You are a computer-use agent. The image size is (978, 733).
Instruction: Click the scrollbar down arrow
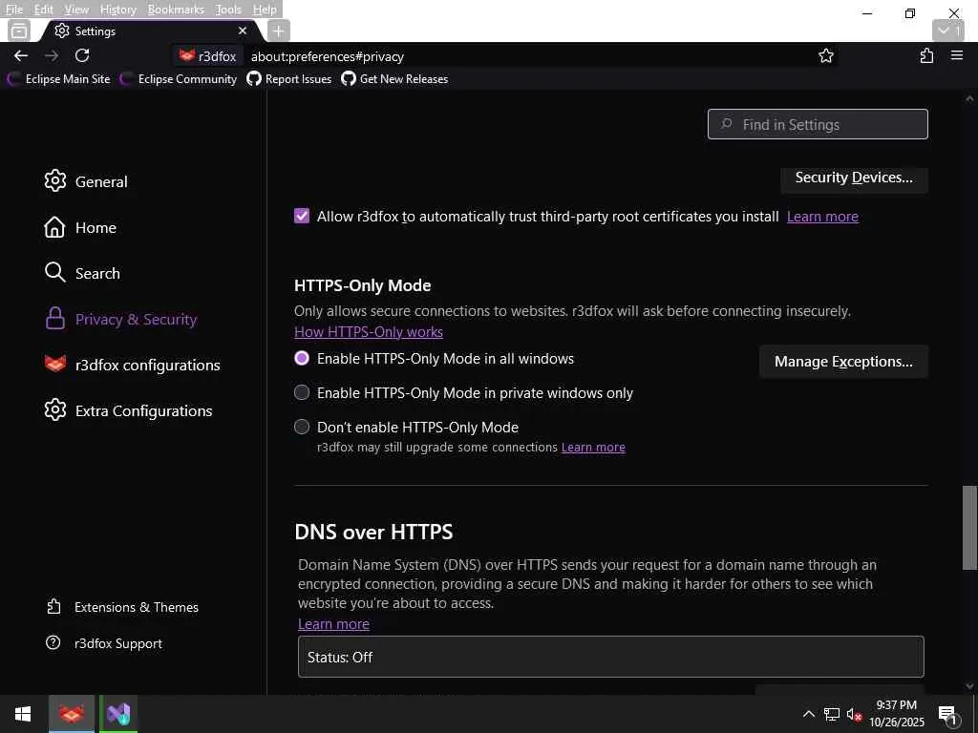(x=969, y=686)
